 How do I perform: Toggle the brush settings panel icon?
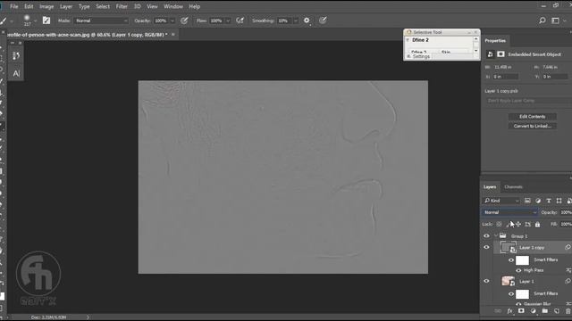point(46,21)
